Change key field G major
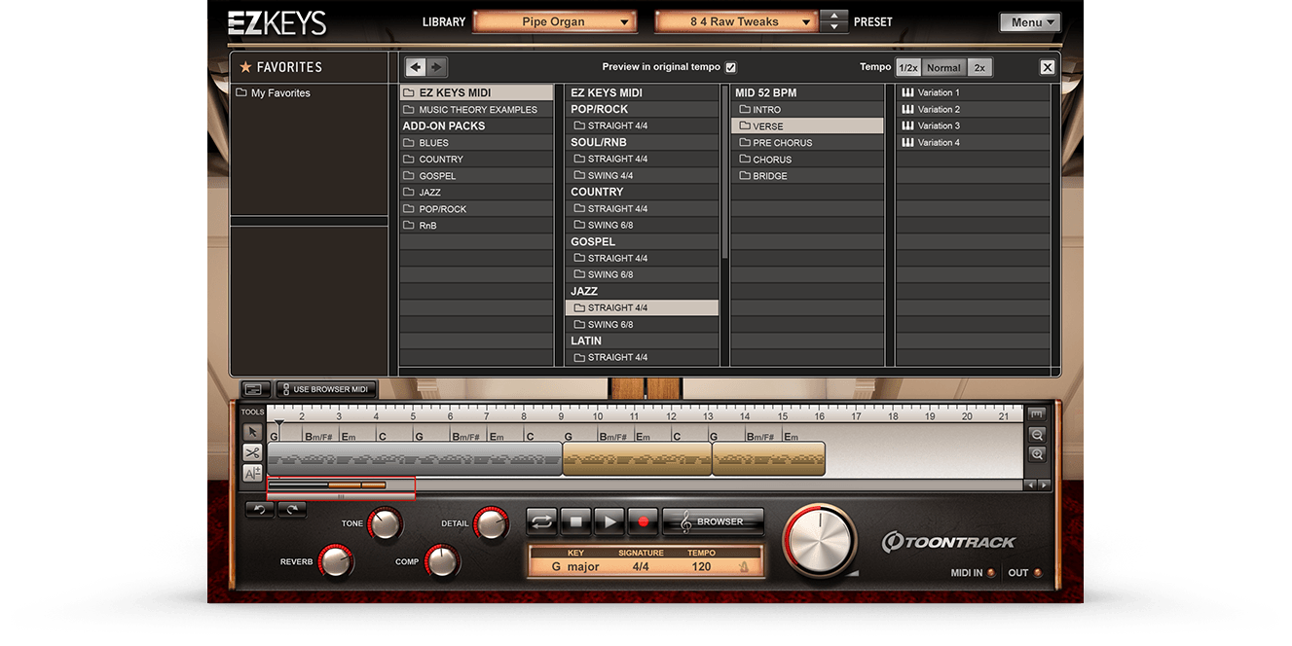The width and height of the screenshot is (1292, 646). click(x=575, y=566)
